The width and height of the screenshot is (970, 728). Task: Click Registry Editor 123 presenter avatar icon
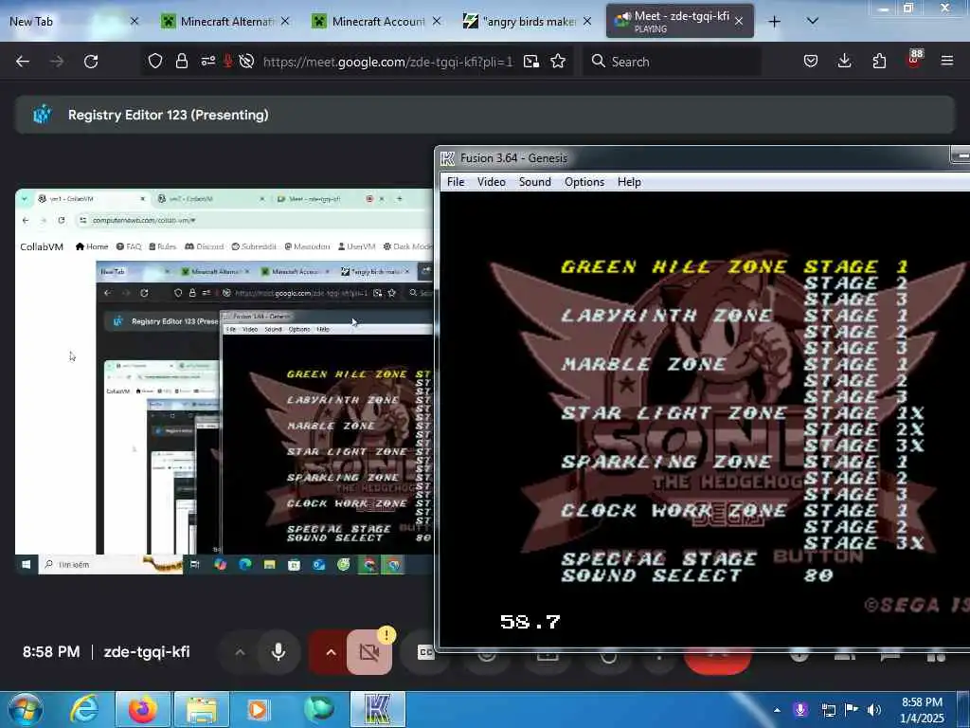pyautogui.click(x=42, y=115)
